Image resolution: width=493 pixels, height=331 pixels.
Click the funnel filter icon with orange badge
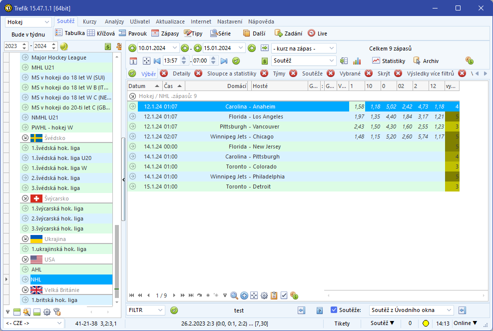click(57, 312)
